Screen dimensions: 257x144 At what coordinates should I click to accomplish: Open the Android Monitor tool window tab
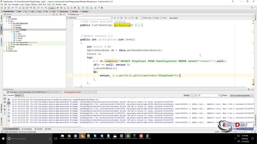pyautogui.click(x=12, y=129)
